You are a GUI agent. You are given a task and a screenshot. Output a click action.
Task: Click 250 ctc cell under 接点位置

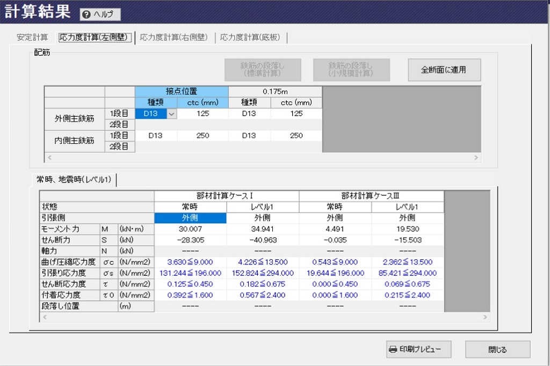click(x=202, y=136)
